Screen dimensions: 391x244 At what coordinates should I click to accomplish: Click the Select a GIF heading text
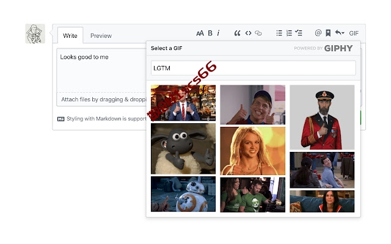(x=166, y=48)
